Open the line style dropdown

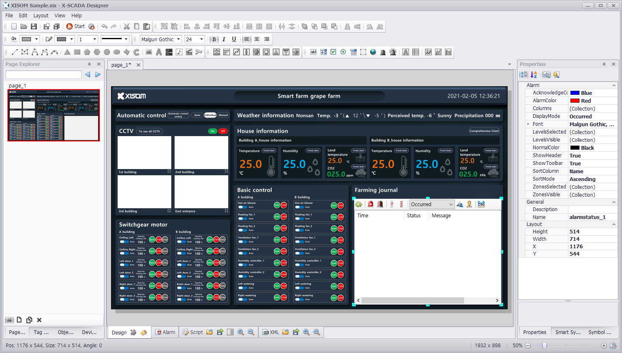(x=126, y=39)
